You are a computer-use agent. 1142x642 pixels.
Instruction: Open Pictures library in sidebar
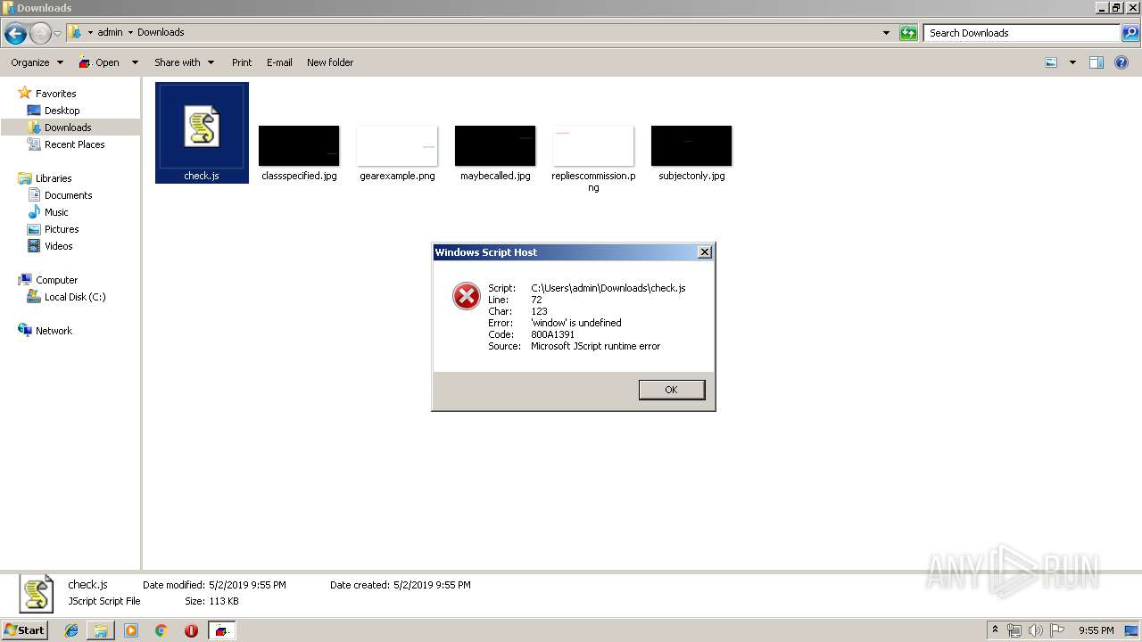(62, 229)
